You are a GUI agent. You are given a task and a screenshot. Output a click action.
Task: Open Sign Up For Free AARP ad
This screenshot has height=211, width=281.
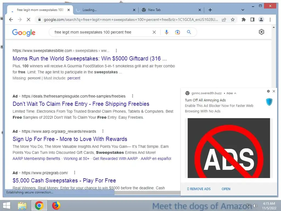[70, 139]
